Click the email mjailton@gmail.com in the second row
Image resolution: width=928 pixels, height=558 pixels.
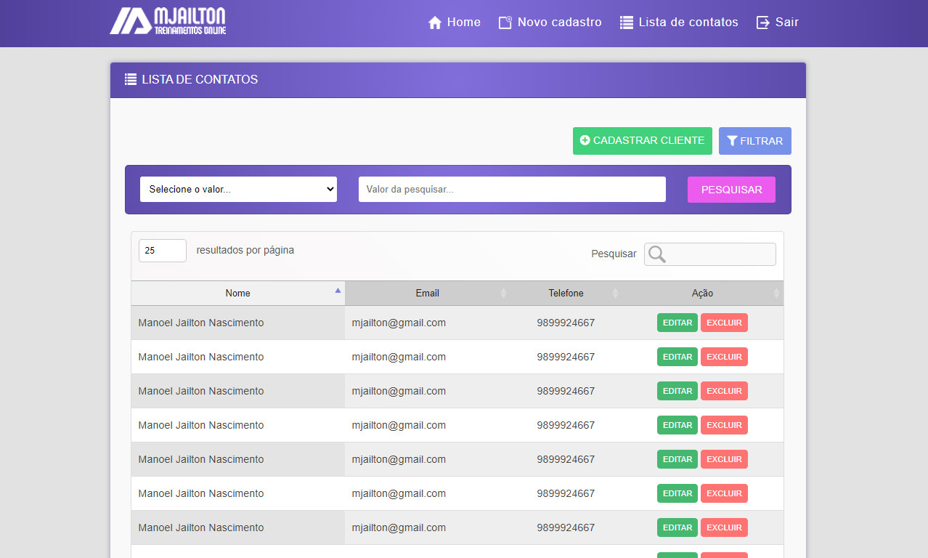[x=399, y=357]
